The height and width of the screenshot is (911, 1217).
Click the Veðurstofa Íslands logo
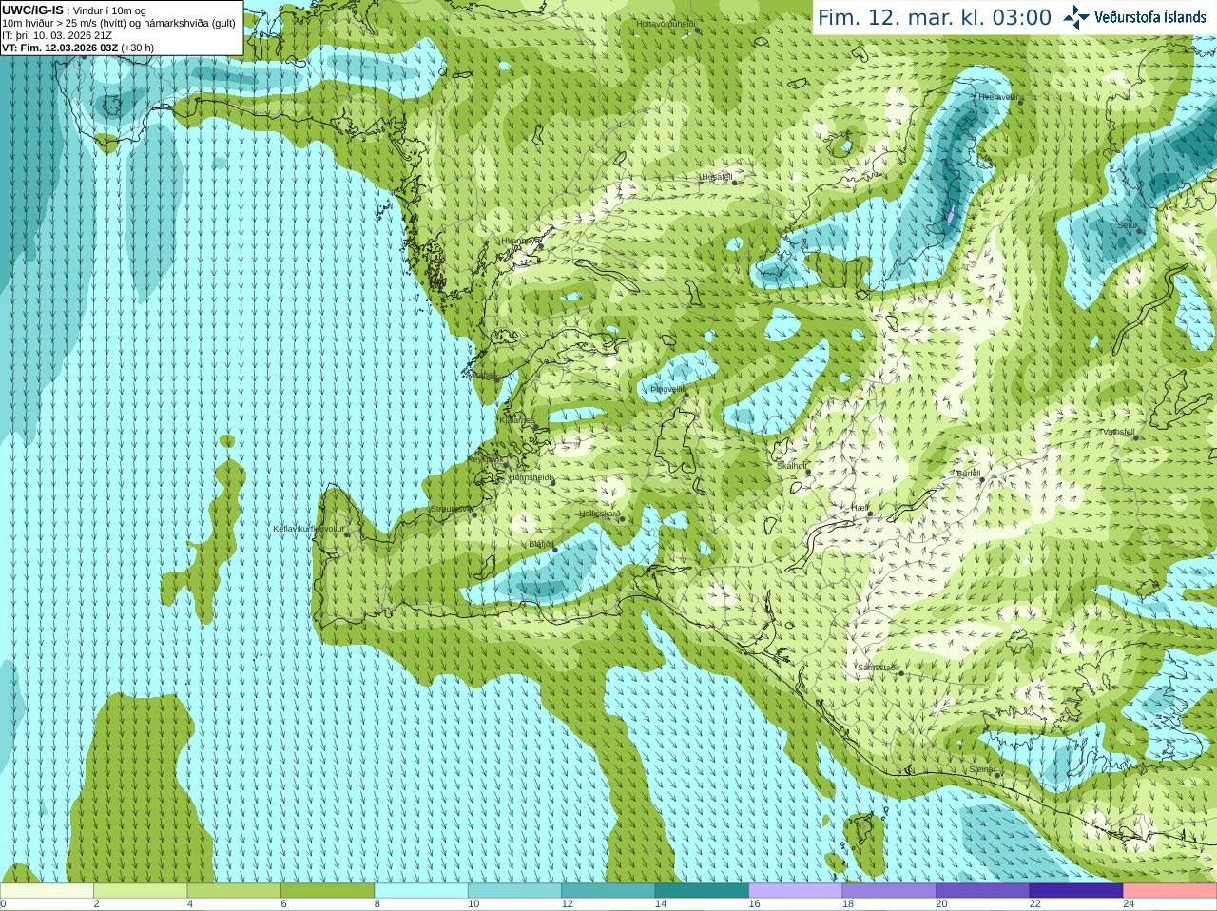click(x=1134, y=17)
